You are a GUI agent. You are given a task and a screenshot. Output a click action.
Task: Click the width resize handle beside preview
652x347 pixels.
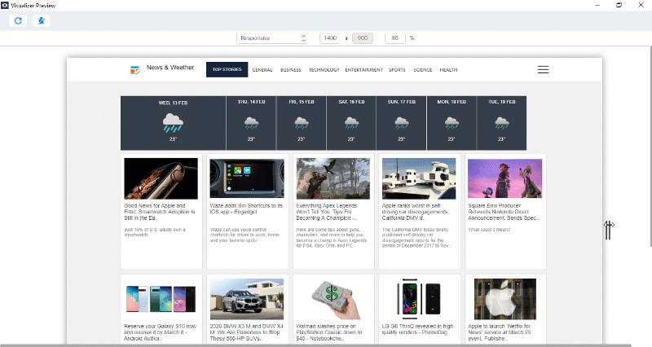[609, 230]
